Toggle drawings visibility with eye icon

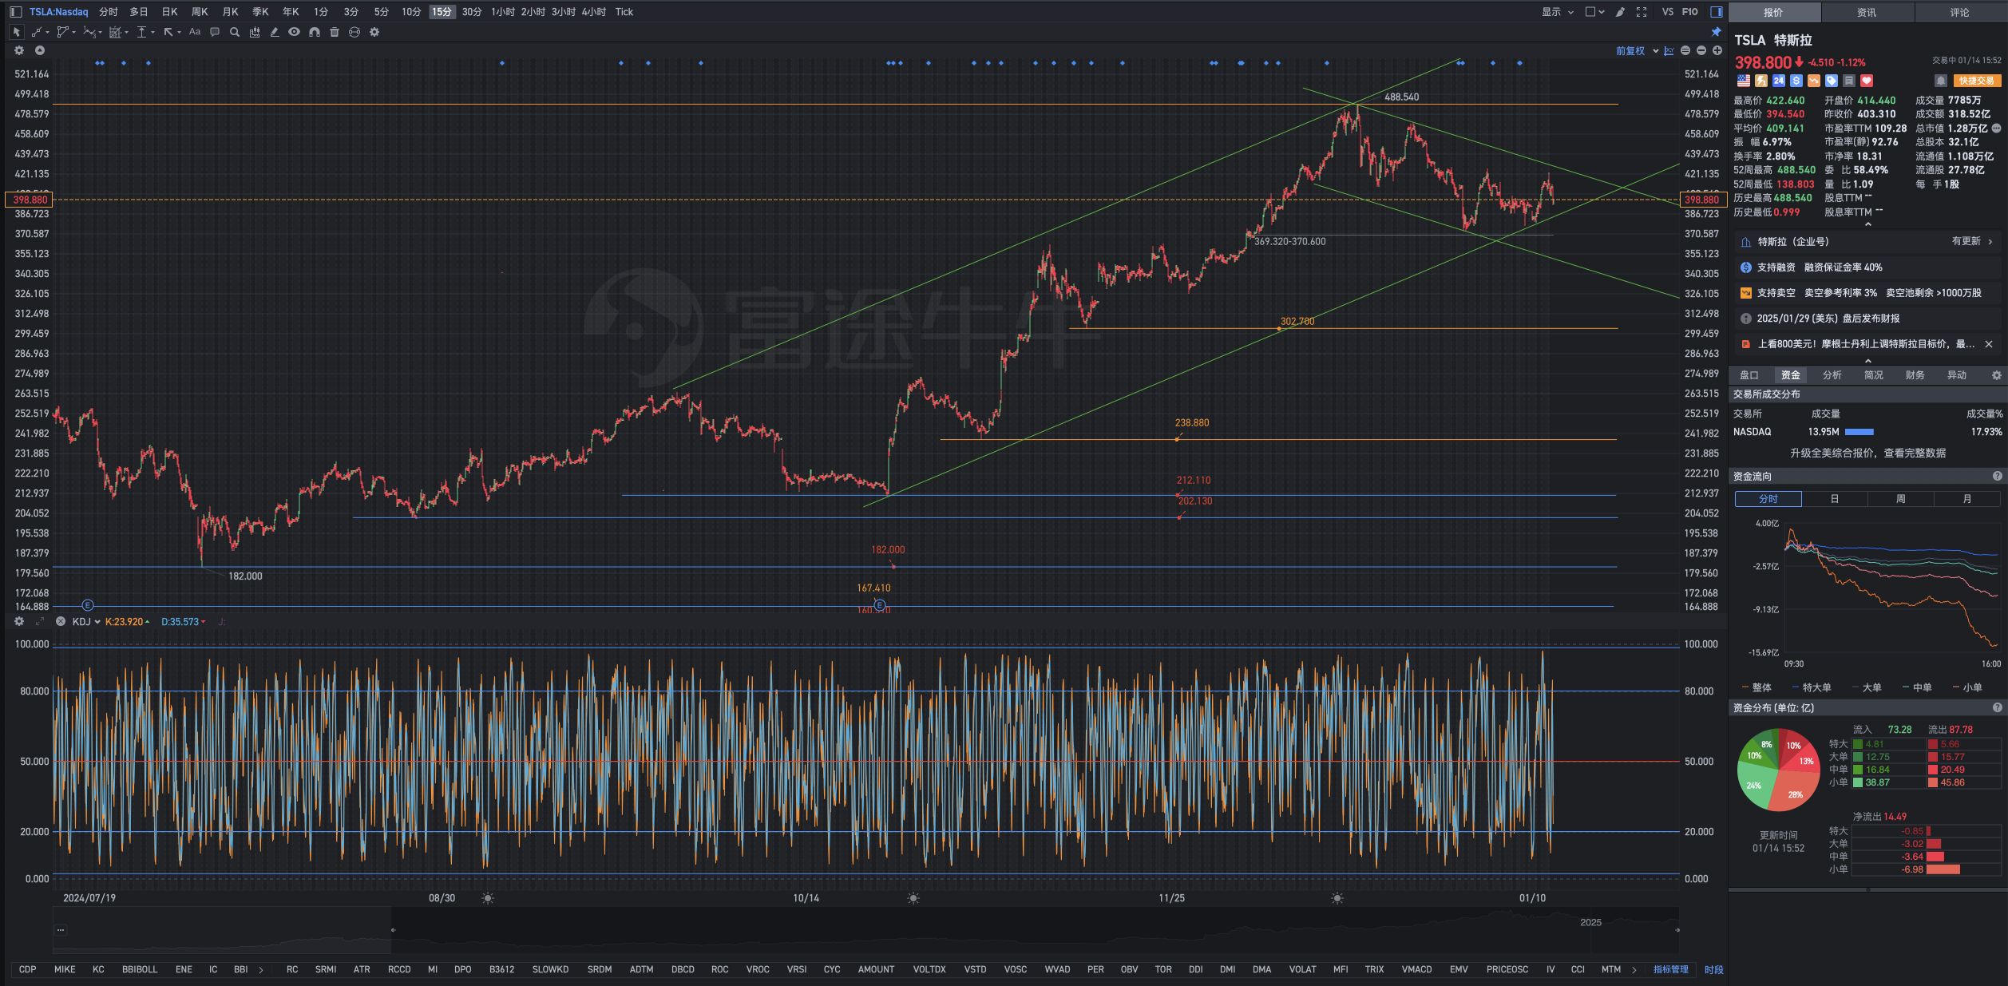point(295,32)
